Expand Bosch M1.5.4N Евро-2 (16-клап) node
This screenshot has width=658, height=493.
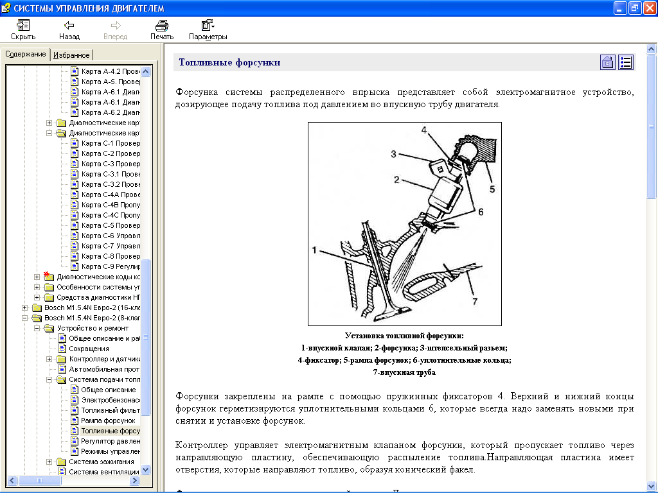tap(25, 307)
